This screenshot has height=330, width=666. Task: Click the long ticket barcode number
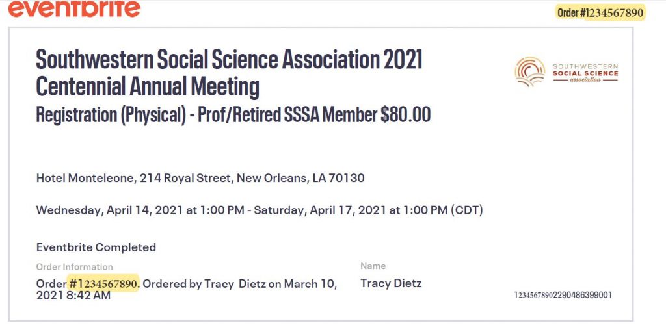[x=563, y=295]
